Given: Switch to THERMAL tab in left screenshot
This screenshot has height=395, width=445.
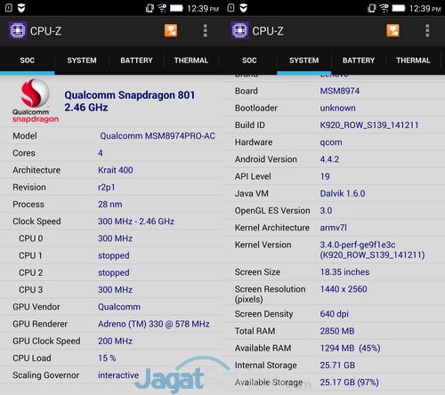Looking at the screenshot, I should 191,60.
